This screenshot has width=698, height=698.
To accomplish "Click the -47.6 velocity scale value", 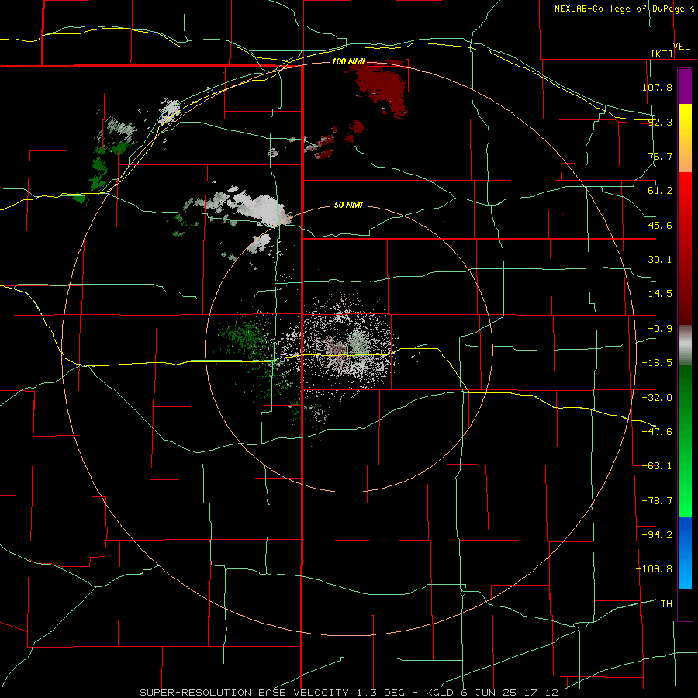I will [x=657, y=432].
